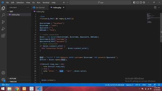Open the Run menu

click(38, 3)
